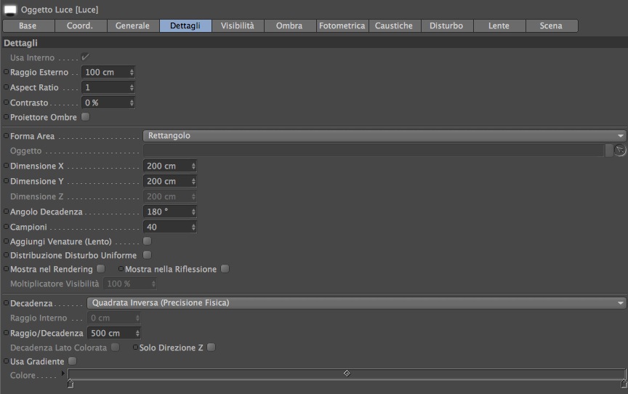This screenshot has height=394, width=628.
Task: Open the Forma Area Rettangolo dropdown
Action: click(x=384, y=136)
